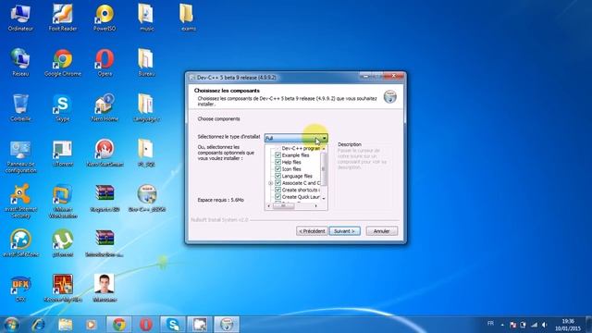Uncheck the Language files component
The width and height of the screenshot is (592, 333).
(x=277, y=176)
